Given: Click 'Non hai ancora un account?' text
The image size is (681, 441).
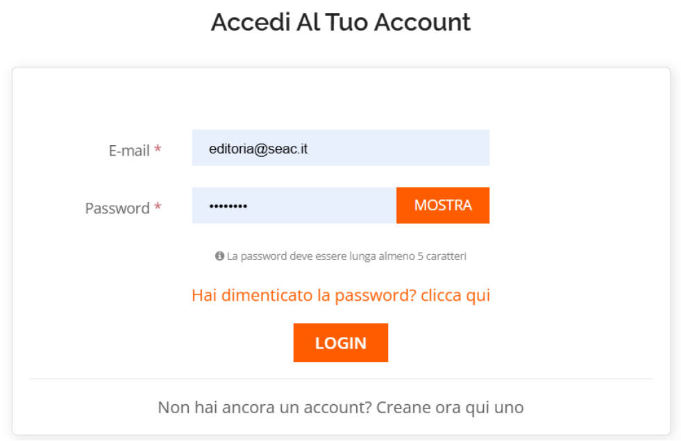Looking at the screenshot, I should click(264, 406).
